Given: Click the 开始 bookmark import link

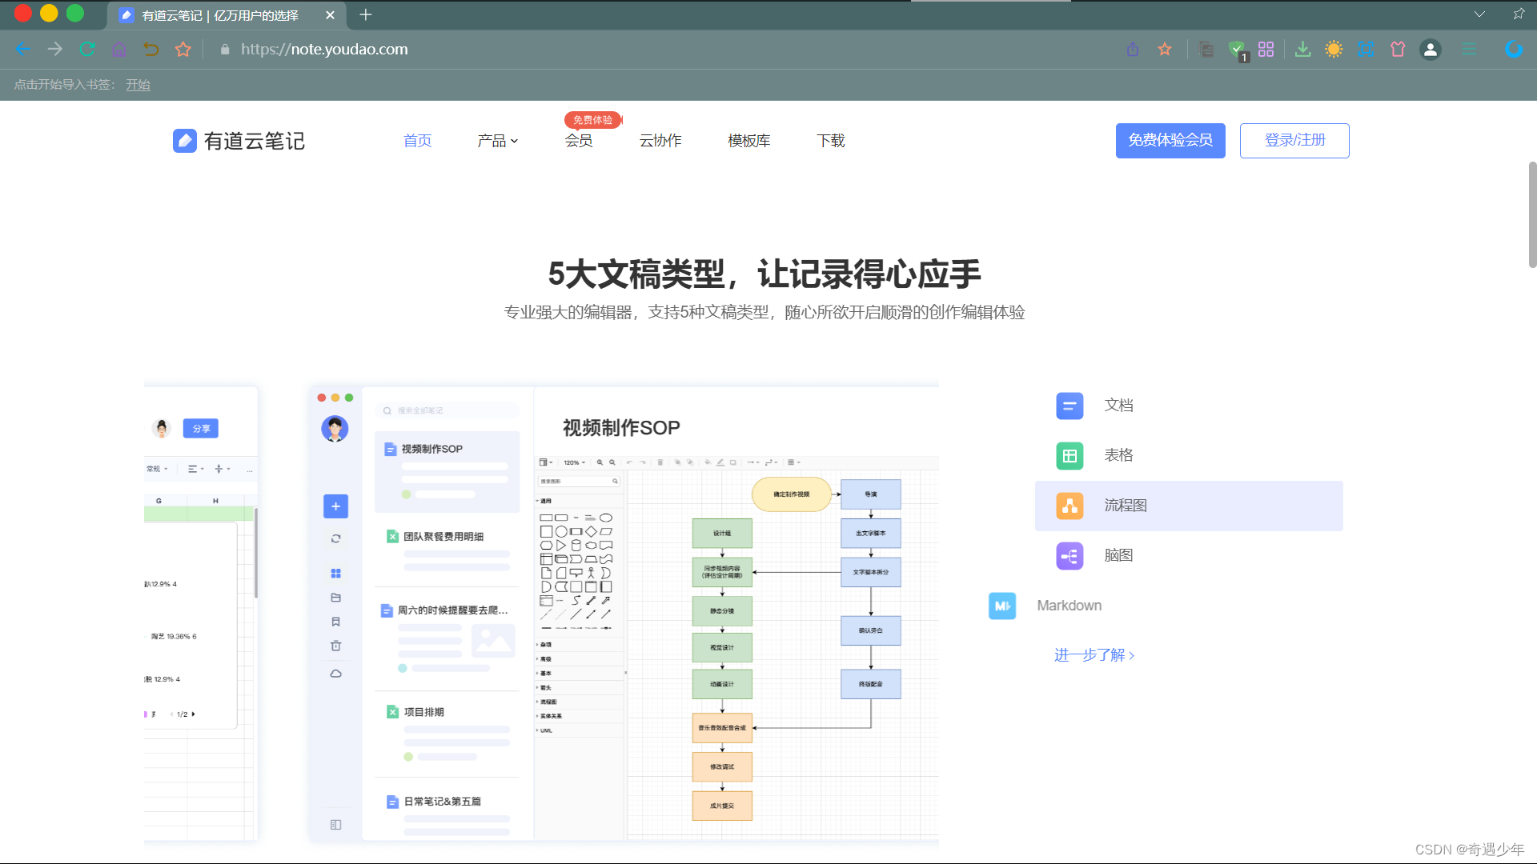Looking at the screenshot, I should click(x=138, y=84).
